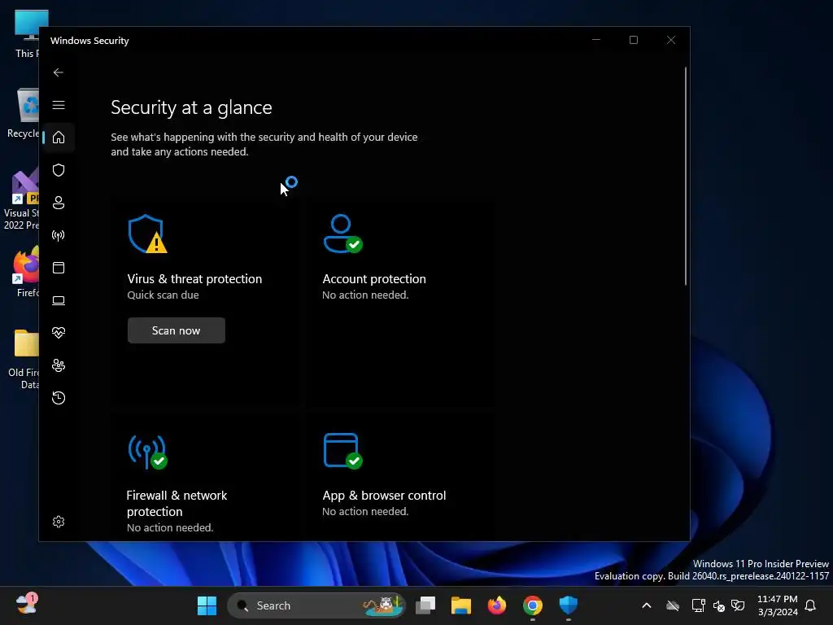Minimize the Windows Security window
833x625 pixels.
click(596, 40)
